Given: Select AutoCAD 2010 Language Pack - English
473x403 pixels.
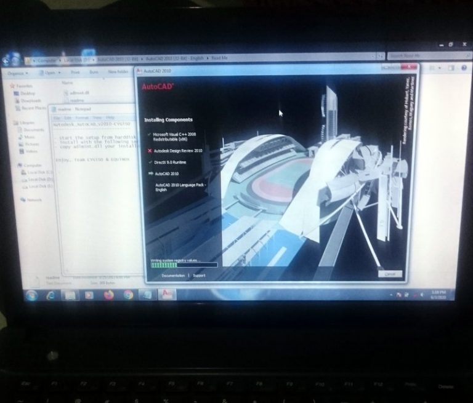Looking at the screenshot, I should pyautogui.click(x=180, y=187).
